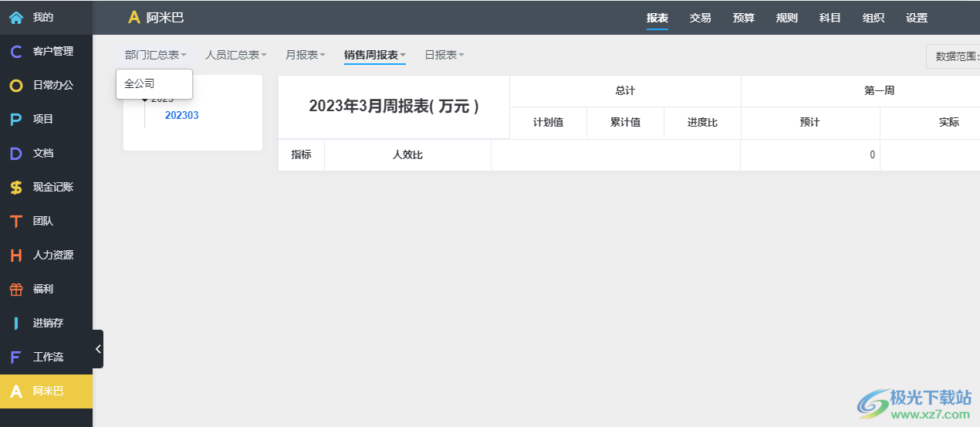Open 客户管理 sidebar icon
Screen dimensions: 980x427
(15, 51)
